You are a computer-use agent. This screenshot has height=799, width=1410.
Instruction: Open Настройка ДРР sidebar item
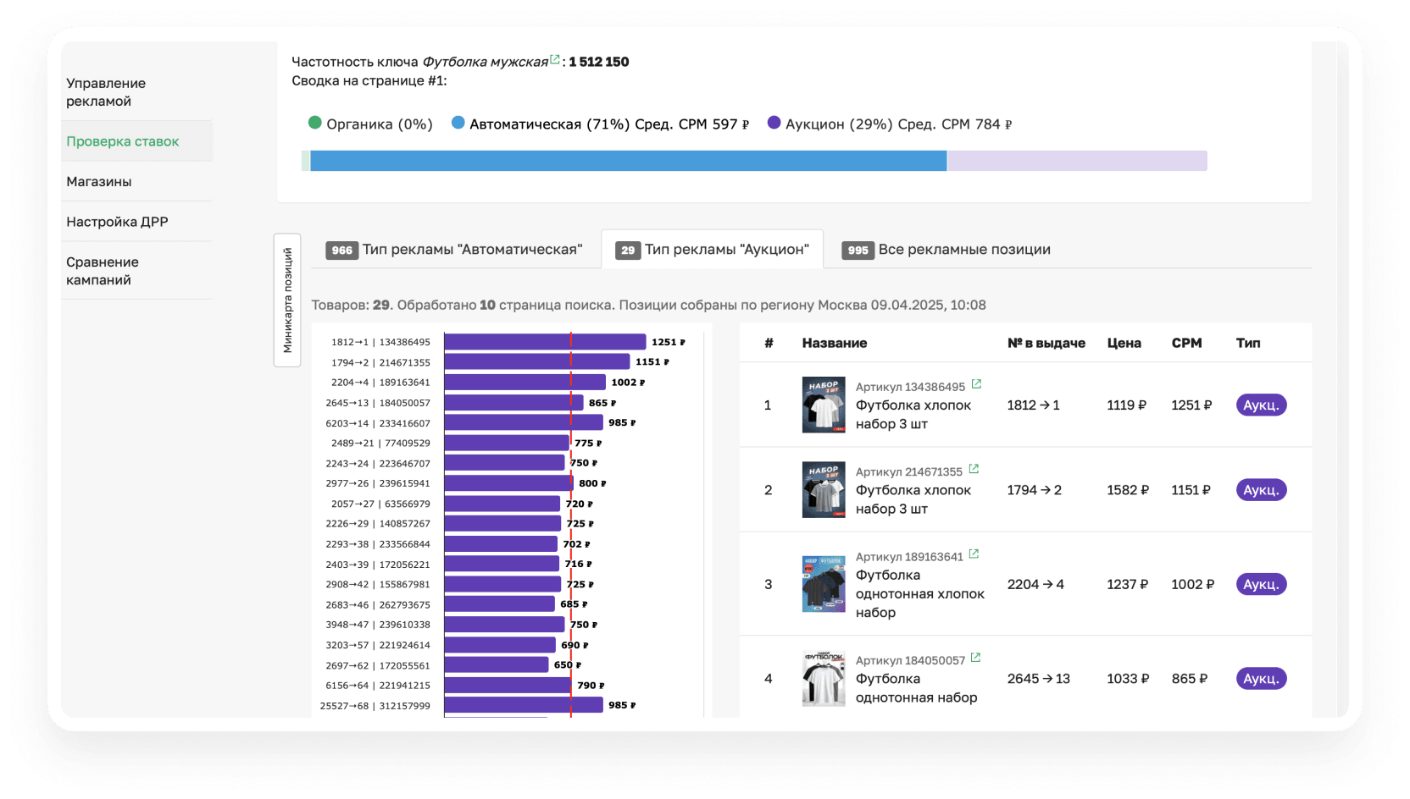[x=117, y=222]
